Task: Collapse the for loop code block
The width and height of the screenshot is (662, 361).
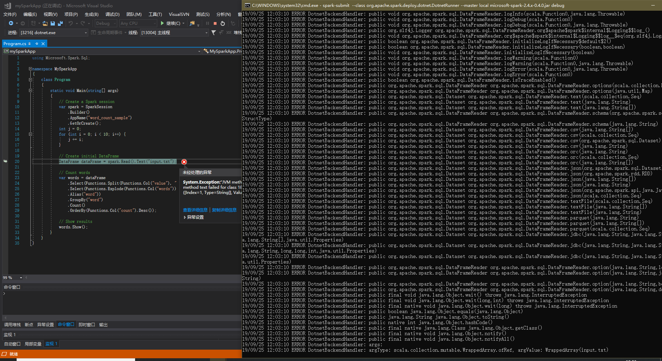Action: [30, 134]
